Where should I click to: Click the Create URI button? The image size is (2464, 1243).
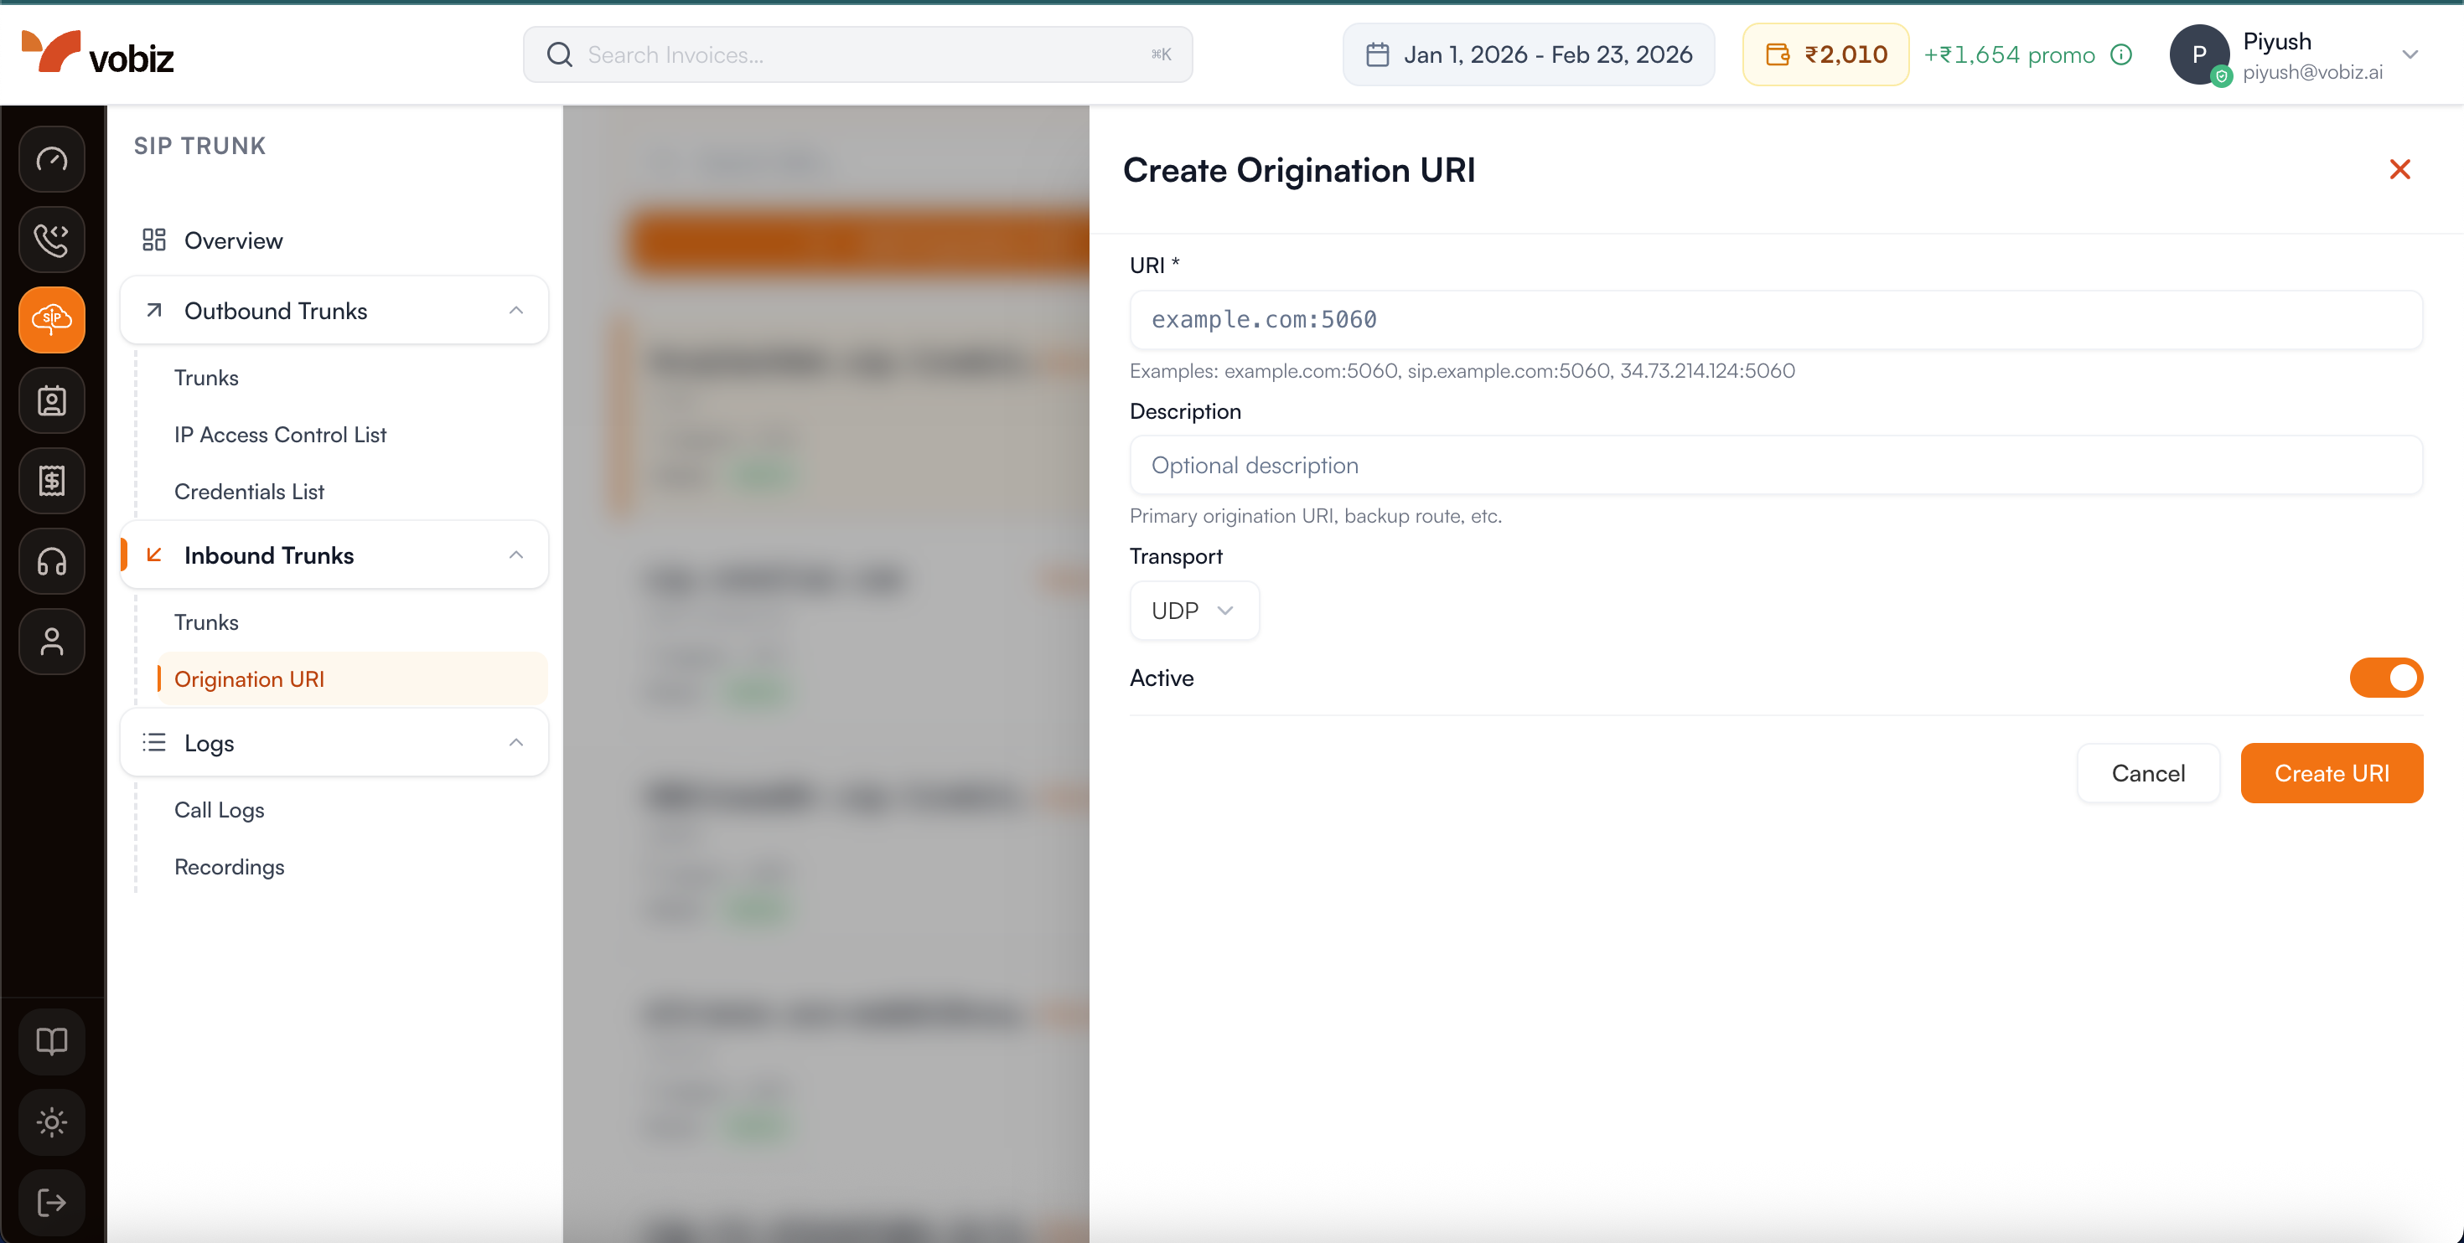(x=2330, y=772)
